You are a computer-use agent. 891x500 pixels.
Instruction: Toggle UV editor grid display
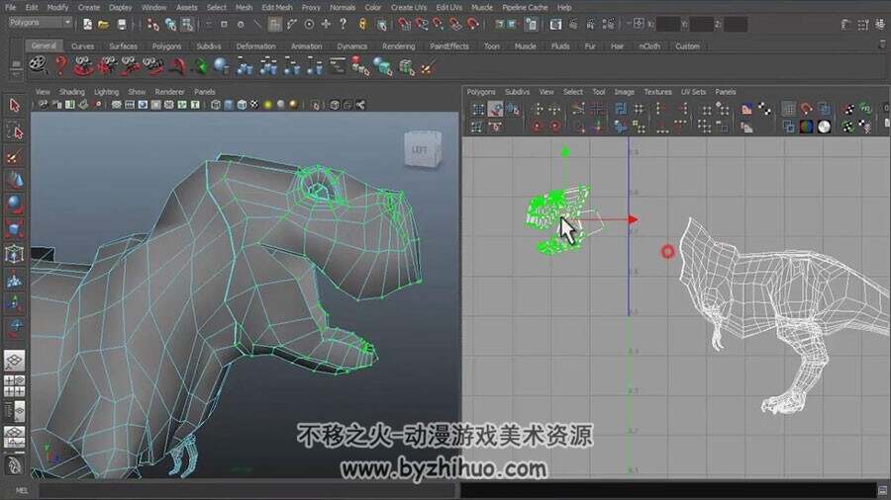(x=789, y=109)
